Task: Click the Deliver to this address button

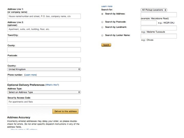Action: pyautogui.click(x=66, y=111)
